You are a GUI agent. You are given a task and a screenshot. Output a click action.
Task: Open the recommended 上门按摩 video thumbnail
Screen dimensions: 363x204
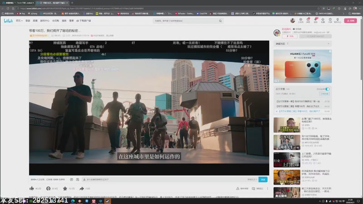pyautogui.click(x=287, y=160)
